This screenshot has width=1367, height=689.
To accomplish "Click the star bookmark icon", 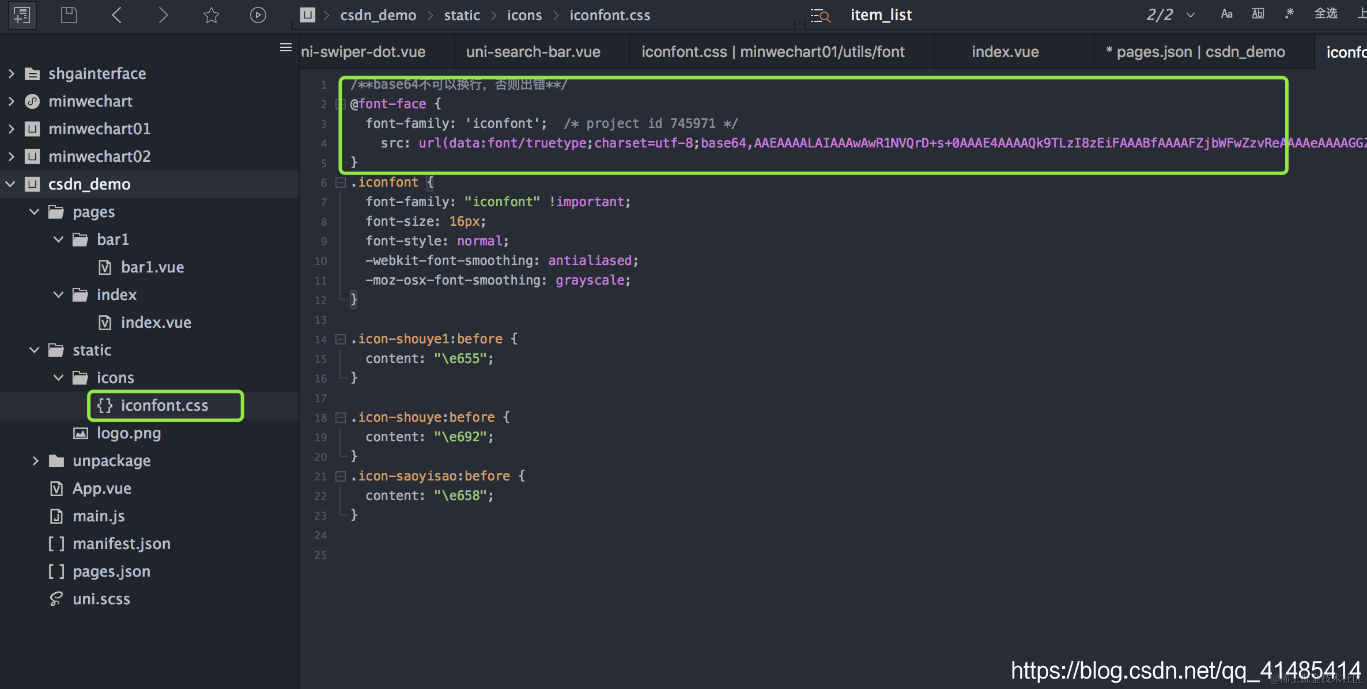I will (x=212, y=15).
